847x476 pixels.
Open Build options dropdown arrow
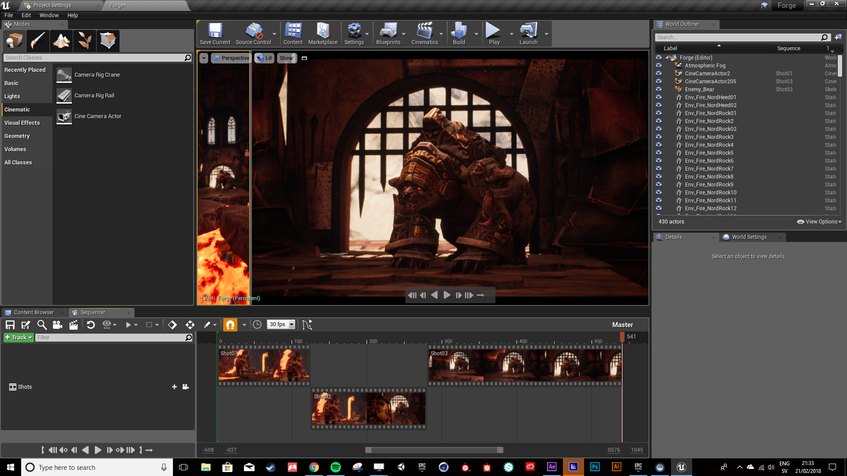coord(476,34)
